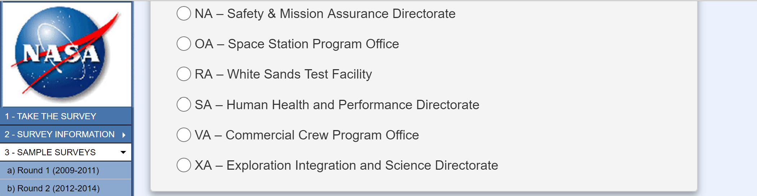Click the NASA meatball logo image
The width and height of the screenshot is (757, 196).
coord(67,54)
